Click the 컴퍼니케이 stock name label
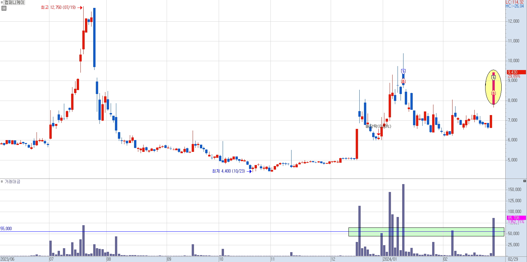Image resolution: width=527 pixels, height=262 pixels. tap(14, 2)
